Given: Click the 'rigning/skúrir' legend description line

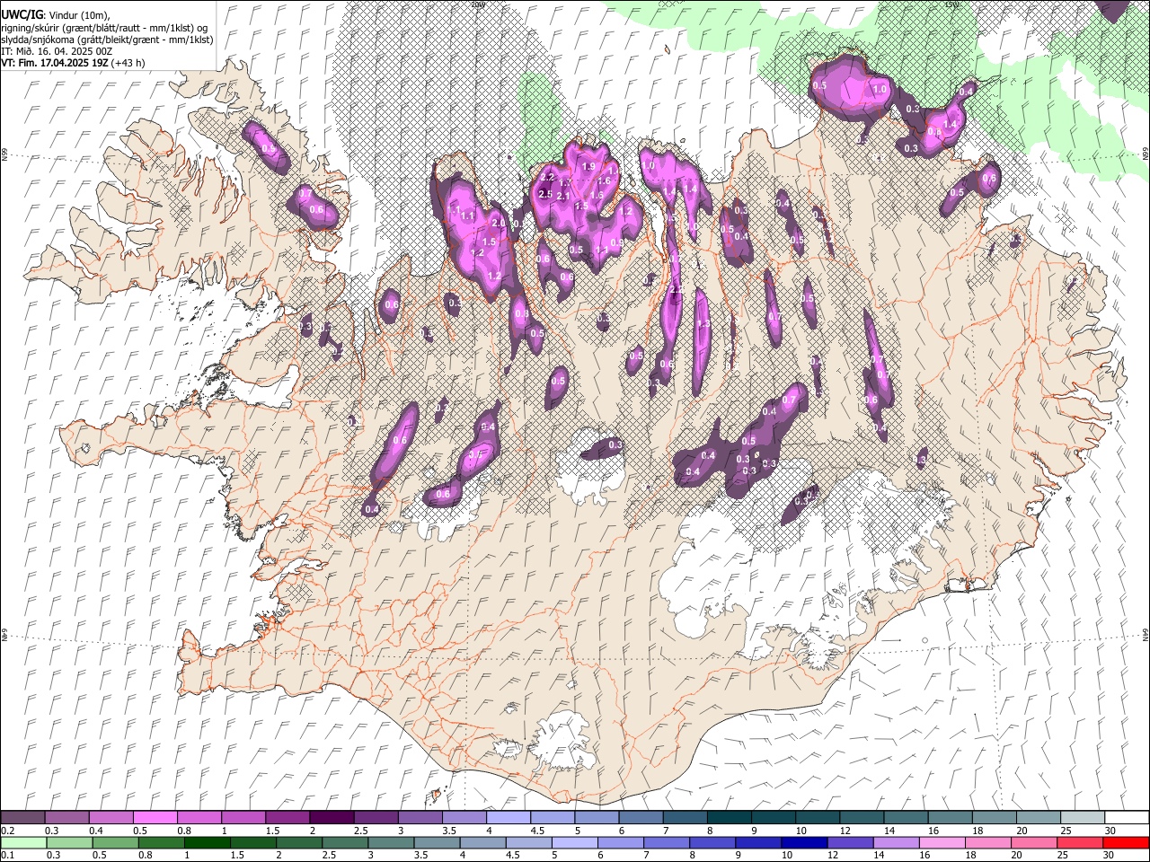Looking at the screenshot, I should [105, 28].
